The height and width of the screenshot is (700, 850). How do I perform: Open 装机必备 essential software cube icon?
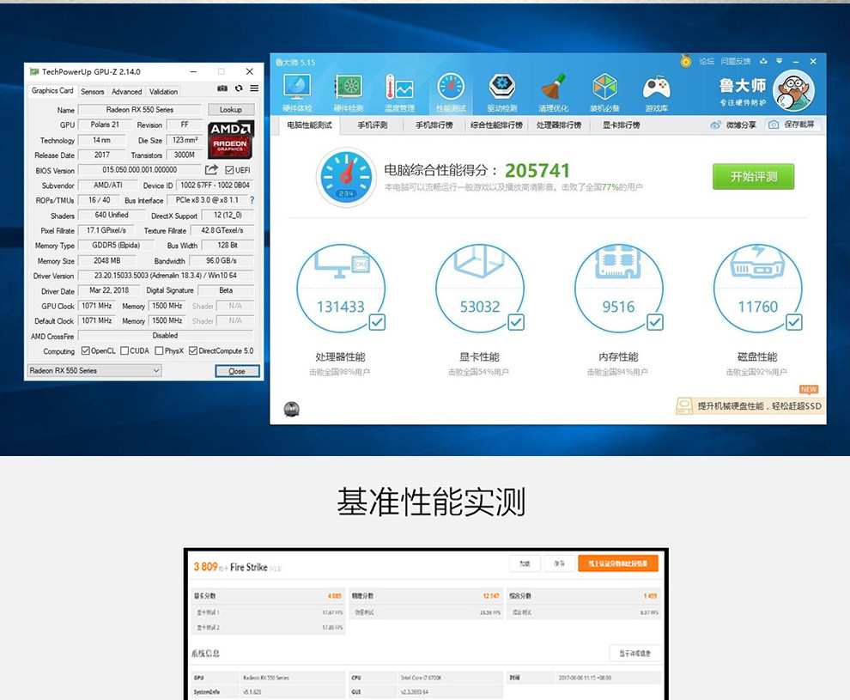(x=605, y=94)
